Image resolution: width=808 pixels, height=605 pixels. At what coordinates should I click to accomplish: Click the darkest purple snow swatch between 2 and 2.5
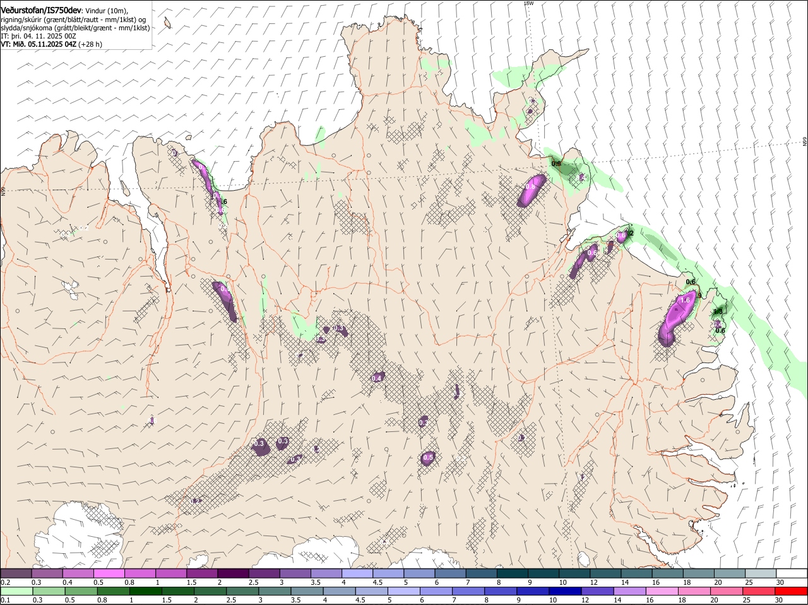pyautogui.click(x=233, y=573)
